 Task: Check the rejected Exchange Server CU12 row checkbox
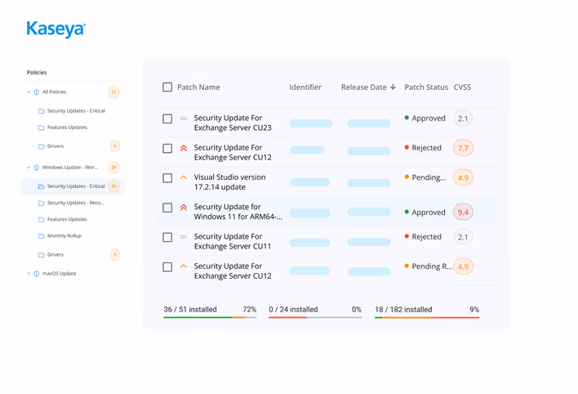(167, 149)
